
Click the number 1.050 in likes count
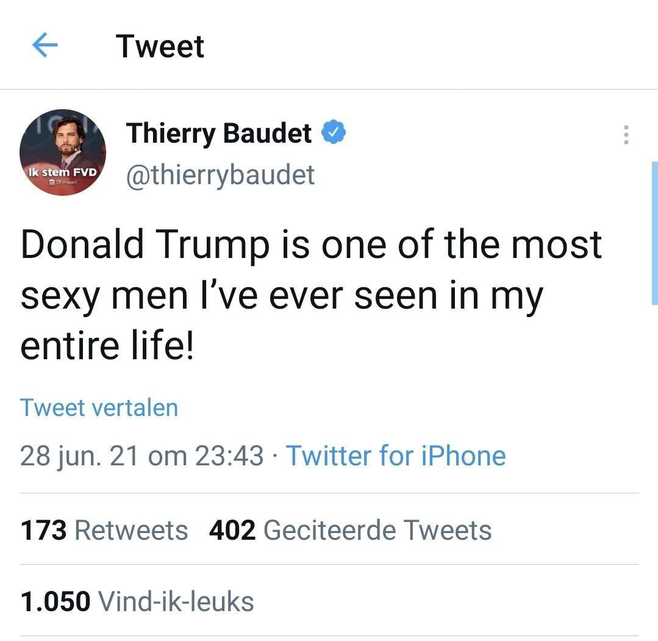[55, 601]
